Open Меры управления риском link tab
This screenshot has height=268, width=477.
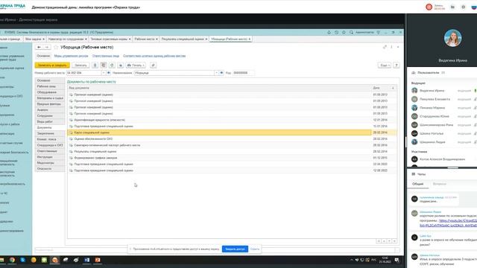point(72,56)
